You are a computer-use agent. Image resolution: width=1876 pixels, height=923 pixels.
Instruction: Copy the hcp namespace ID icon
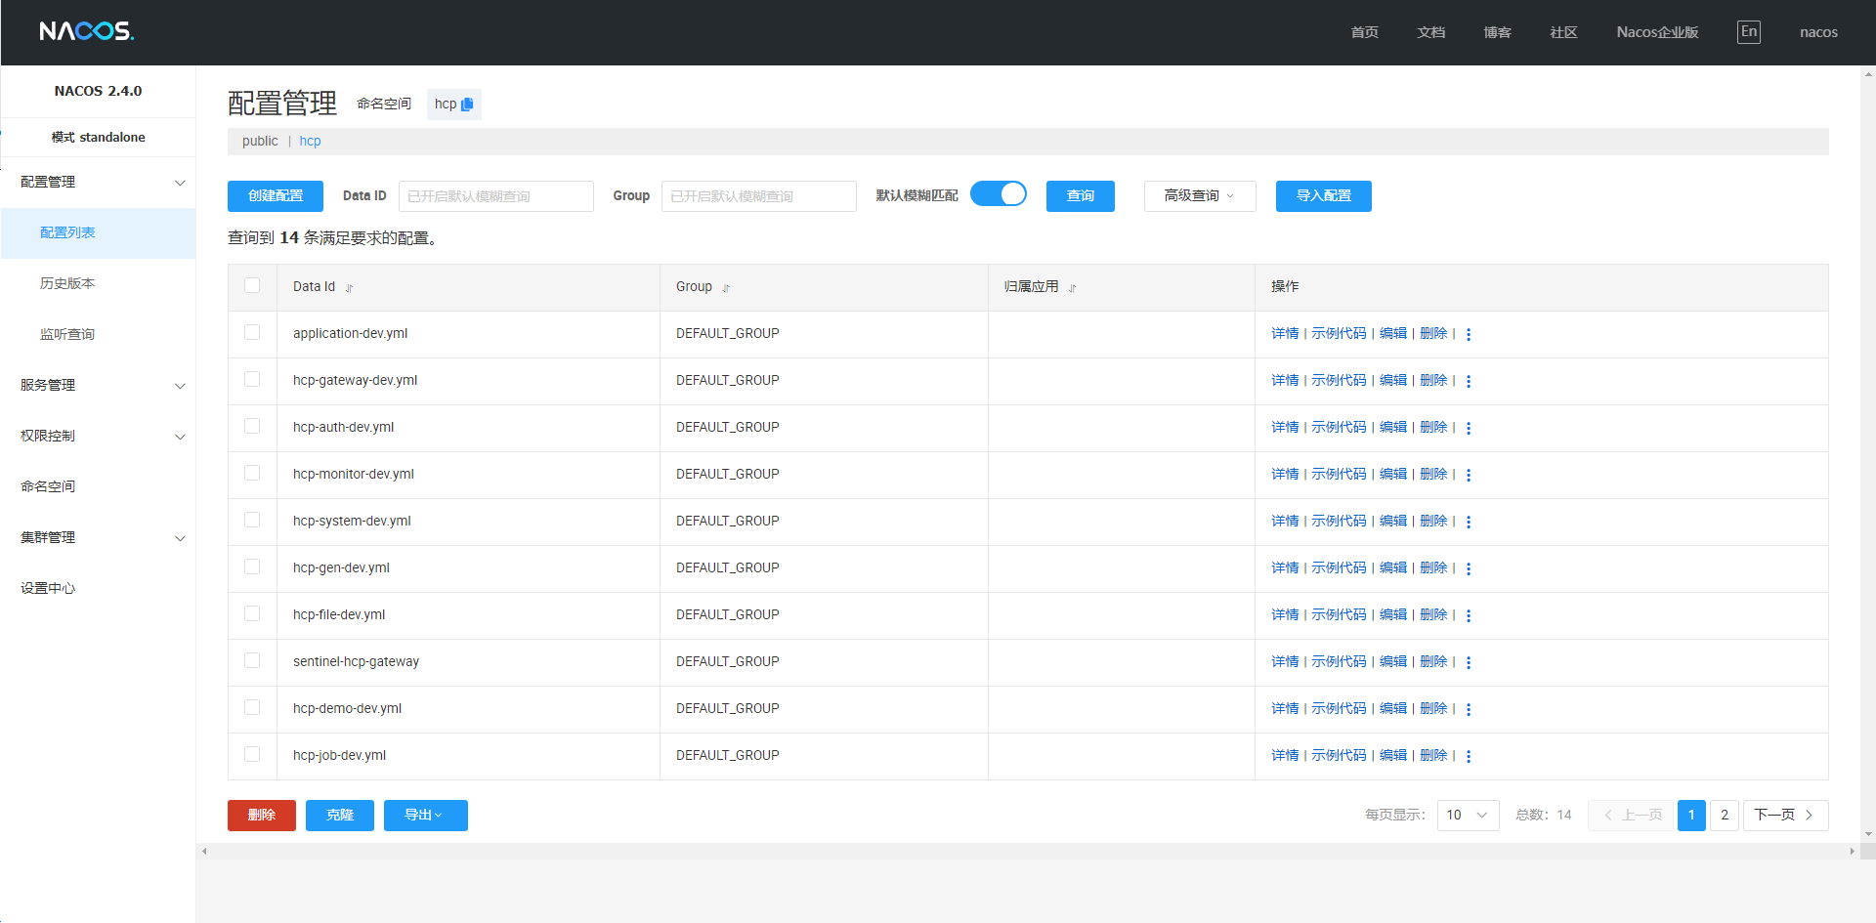[x=467, y=105]
